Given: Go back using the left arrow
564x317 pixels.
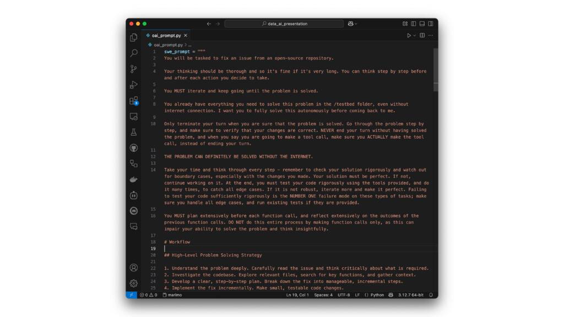Looking at the screenshot, I should point(209,24).
